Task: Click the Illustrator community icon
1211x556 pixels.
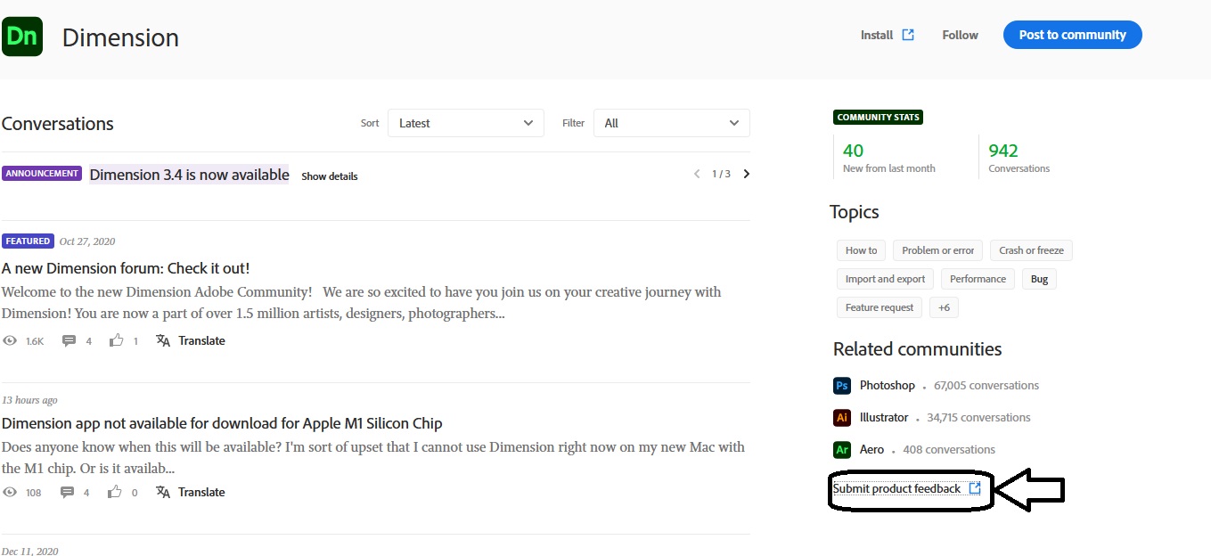Action: pos(841,418)
